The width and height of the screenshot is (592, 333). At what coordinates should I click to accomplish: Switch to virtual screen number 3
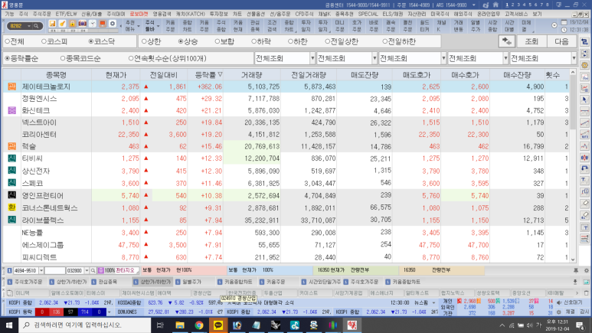pyautogui.click(x=518, y=5)
